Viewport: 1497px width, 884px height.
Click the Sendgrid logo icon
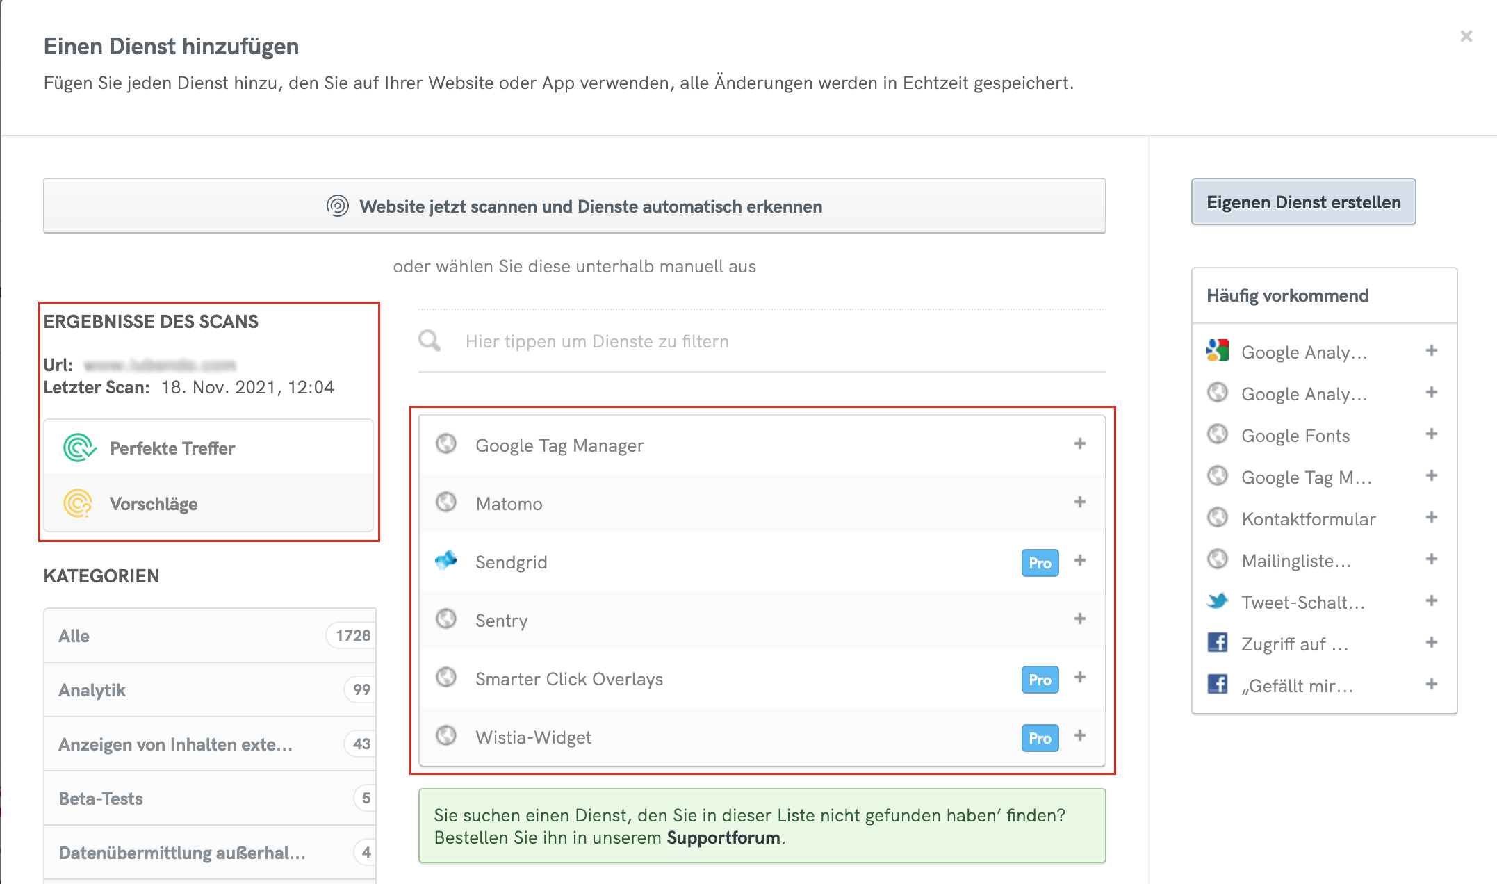pyautogui.click(x=446, y=561)
